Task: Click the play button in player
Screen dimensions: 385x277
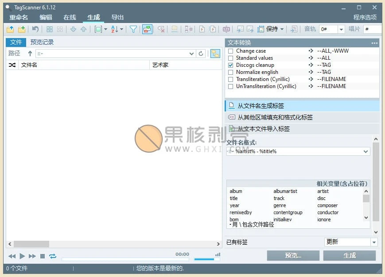Action: point(22,256)
